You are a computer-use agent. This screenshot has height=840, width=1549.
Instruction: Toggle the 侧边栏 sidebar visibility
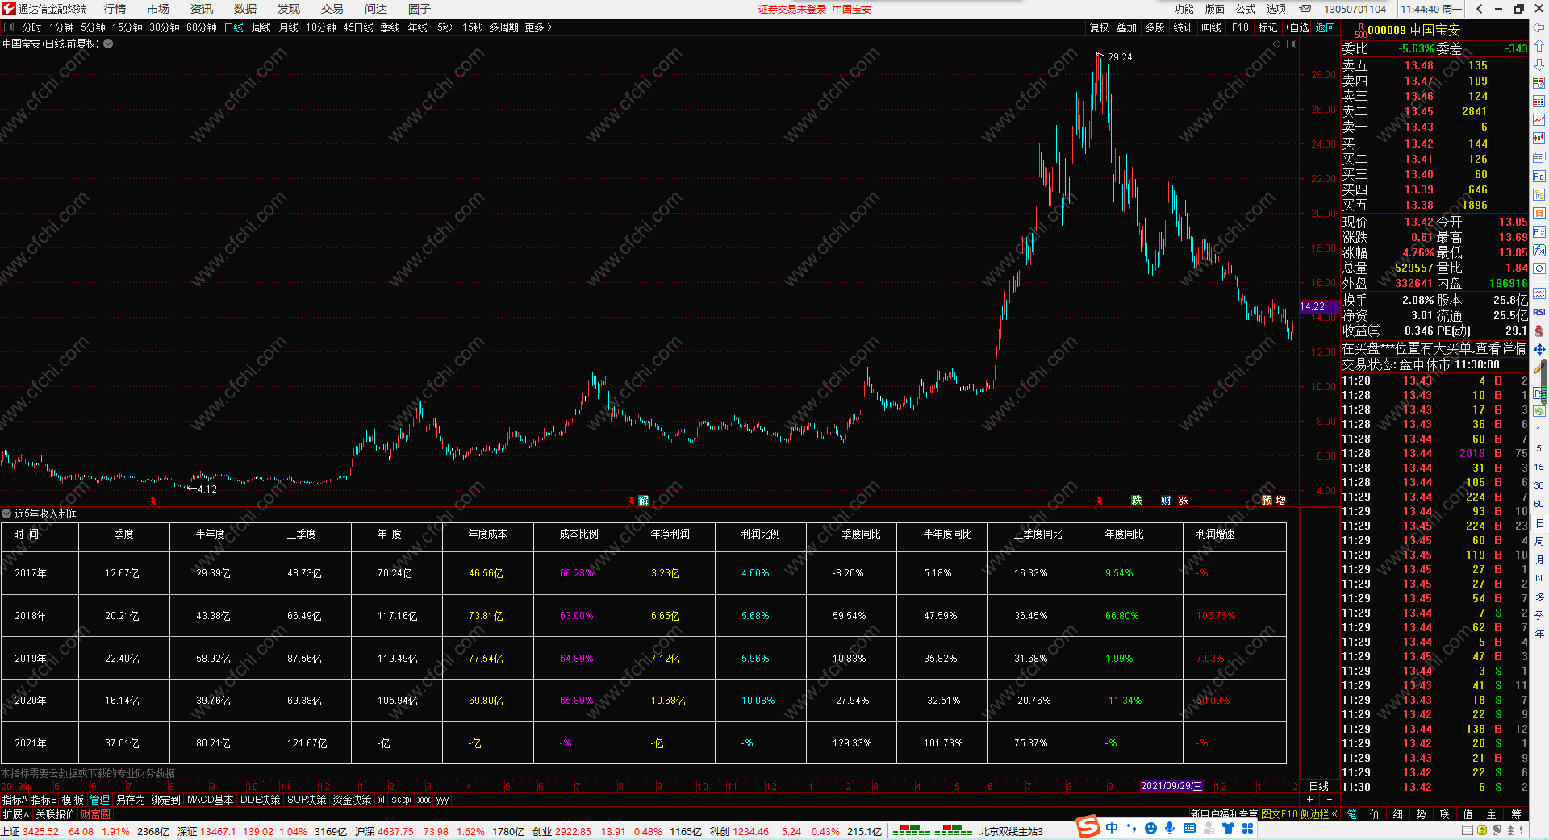click(1319, 814)
